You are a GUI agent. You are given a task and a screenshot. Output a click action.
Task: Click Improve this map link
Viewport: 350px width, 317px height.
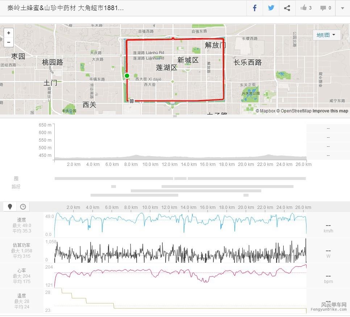[x=330, y=111]
